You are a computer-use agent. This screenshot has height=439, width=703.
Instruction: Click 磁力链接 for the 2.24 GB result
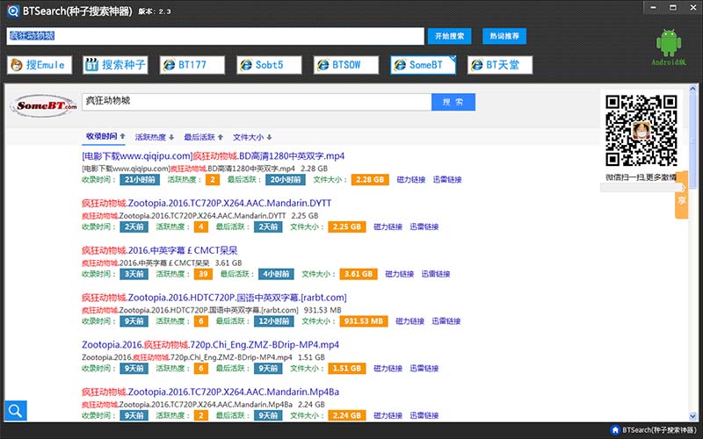(388, 415)
